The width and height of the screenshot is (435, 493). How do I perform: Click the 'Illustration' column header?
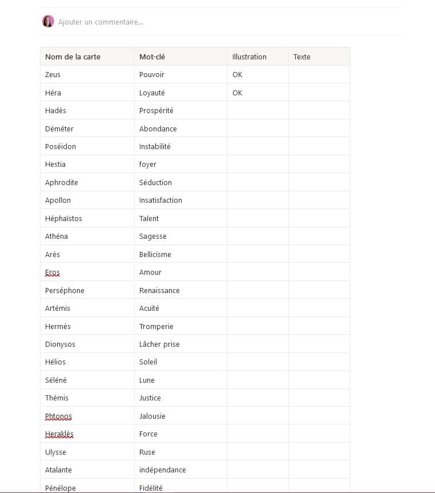point(258,57)
